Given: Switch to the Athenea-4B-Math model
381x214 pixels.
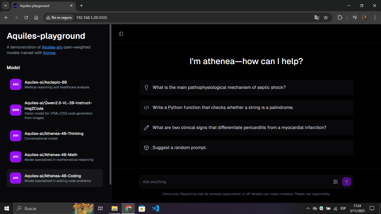Looking at the screenshot, I should [x=55, y=157].
